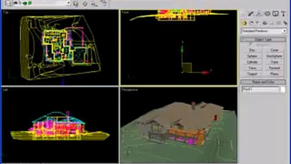Open the Left viewport label menu

[x=5, y=90]
